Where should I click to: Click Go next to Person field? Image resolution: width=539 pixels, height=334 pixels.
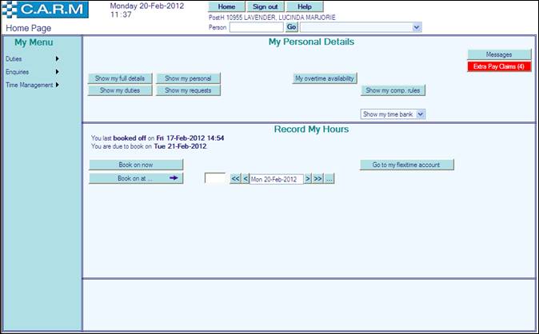[x=291, y=27]
